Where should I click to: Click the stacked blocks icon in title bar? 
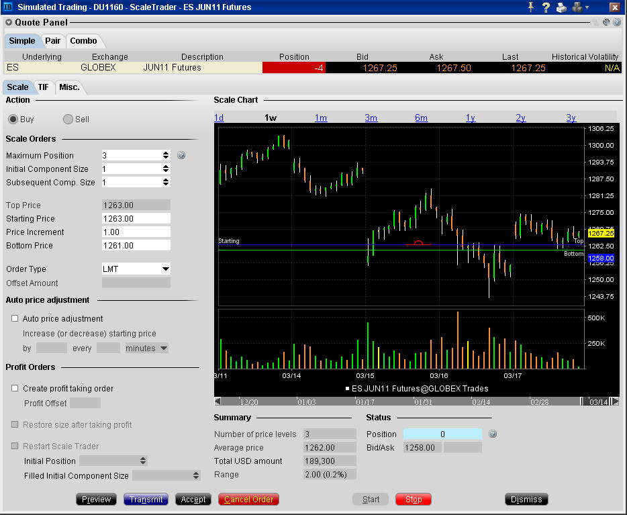(577, 7)
